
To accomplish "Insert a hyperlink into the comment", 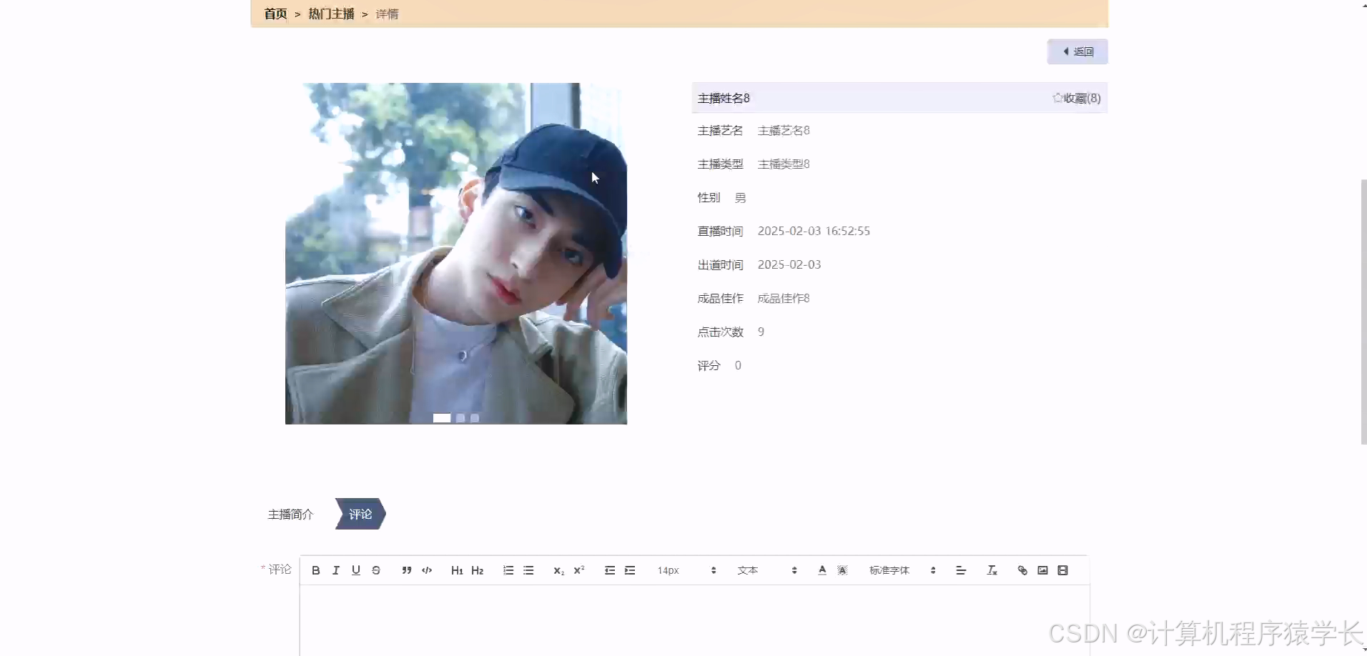I will click(x=1022, y=570).
